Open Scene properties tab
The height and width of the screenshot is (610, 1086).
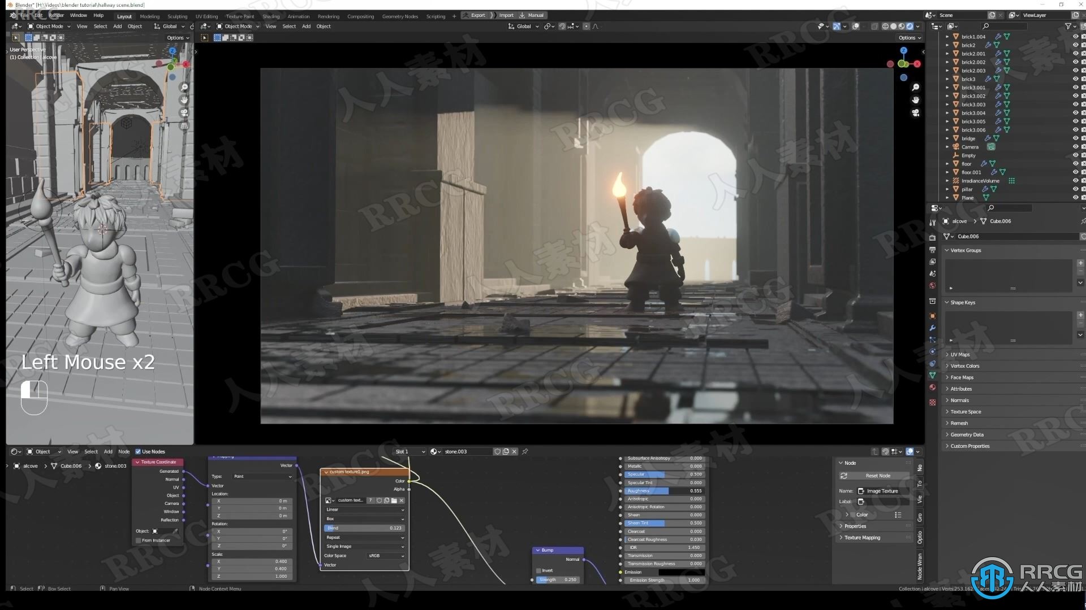coord(933,273)
